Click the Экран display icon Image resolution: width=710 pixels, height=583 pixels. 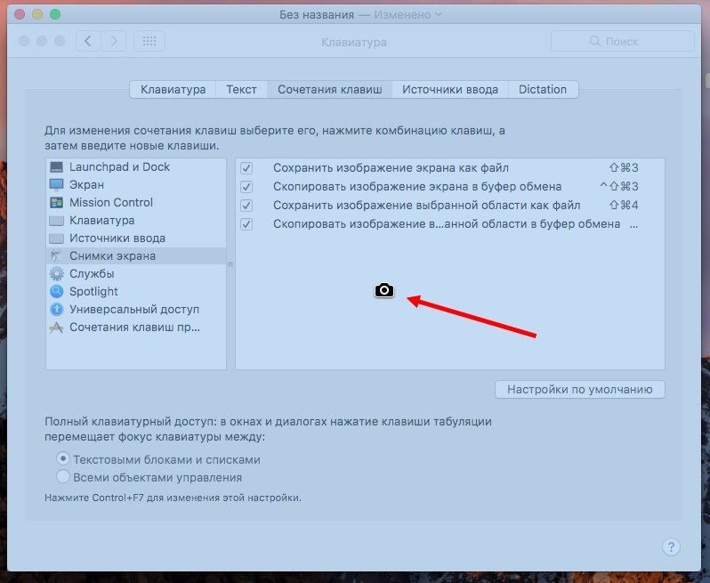tap(57, 185)
